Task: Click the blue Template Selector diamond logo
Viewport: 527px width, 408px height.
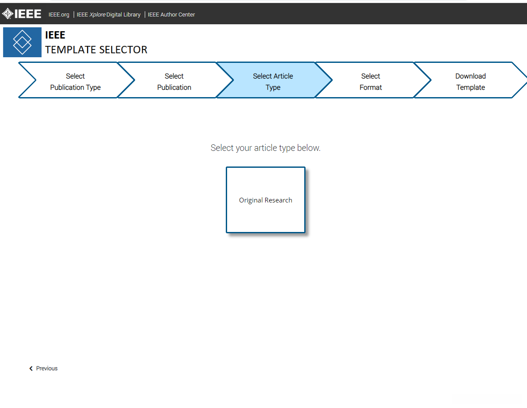Action: click(22, 42)
